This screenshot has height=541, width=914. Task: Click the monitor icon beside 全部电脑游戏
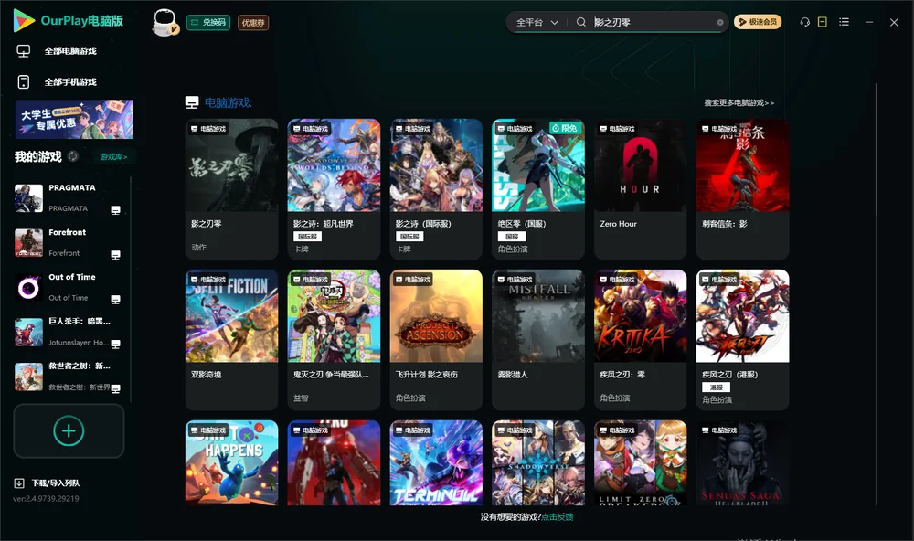click(24, 51)
